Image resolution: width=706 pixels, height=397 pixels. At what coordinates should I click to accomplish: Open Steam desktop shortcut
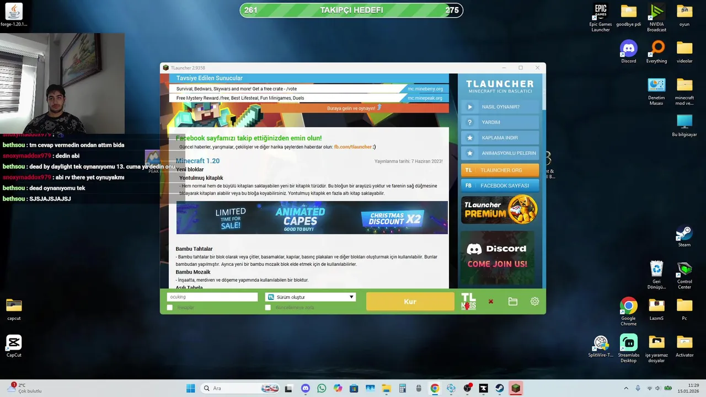[684, 236]
